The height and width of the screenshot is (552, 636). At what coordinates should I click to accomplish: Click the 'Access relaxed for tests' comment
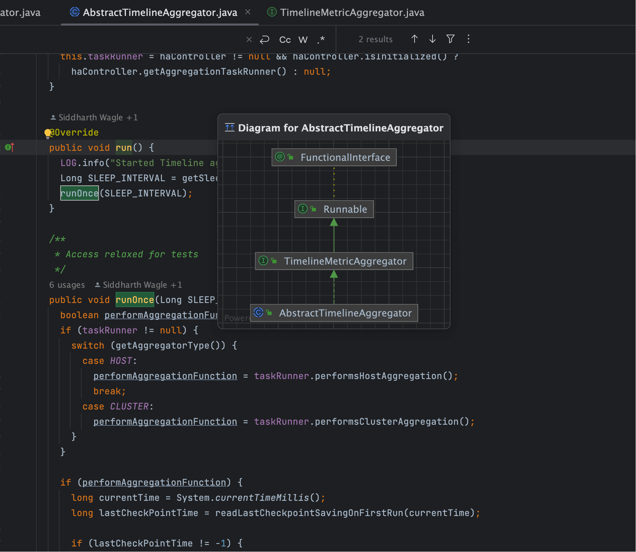click(x=132, y=254)
